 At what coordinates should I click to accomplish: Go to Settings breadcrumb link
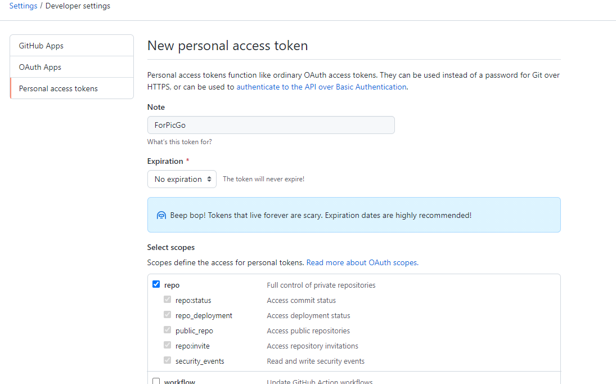pos(23,6)
